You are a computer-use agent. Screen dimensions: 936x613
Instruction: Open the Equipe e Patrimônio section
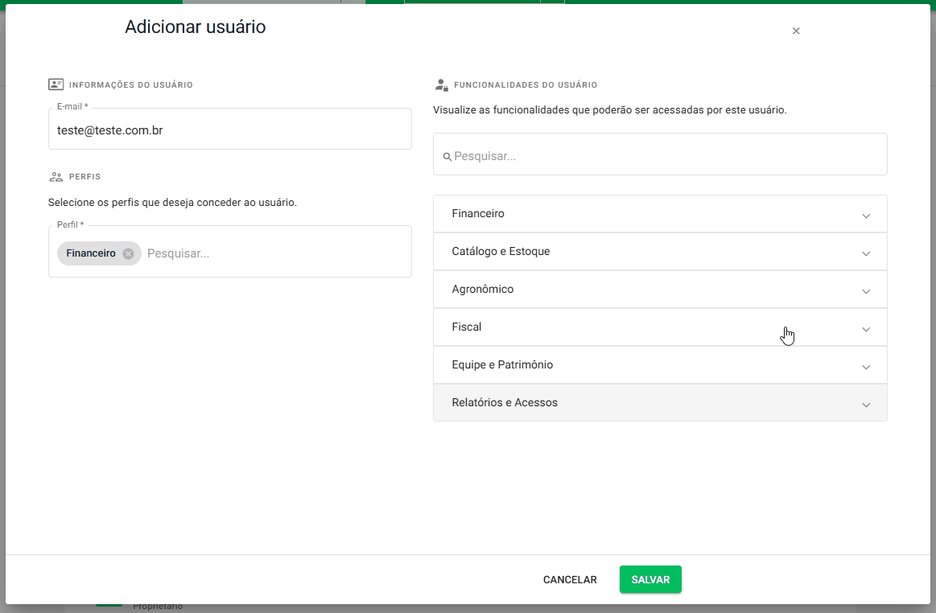(867, 367)
